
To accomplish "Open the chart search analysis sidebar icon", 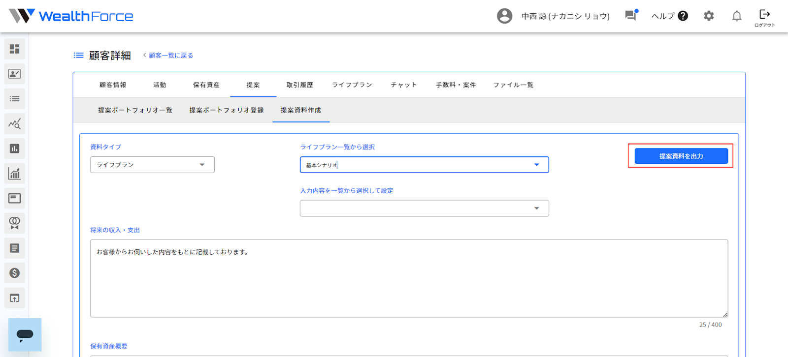I will [x=15, y=124].
